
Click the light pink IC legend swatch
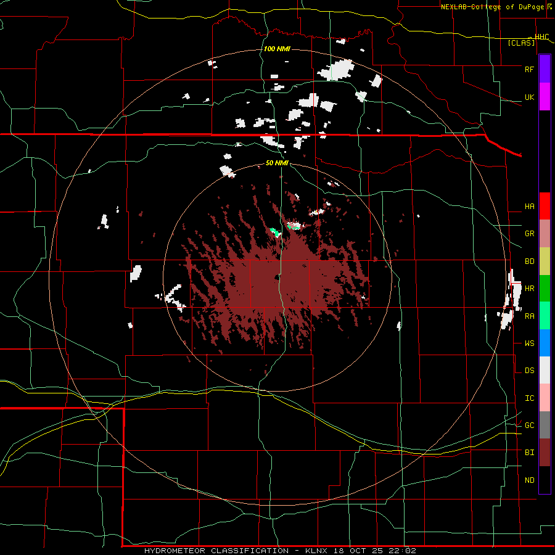click(545, 398)
